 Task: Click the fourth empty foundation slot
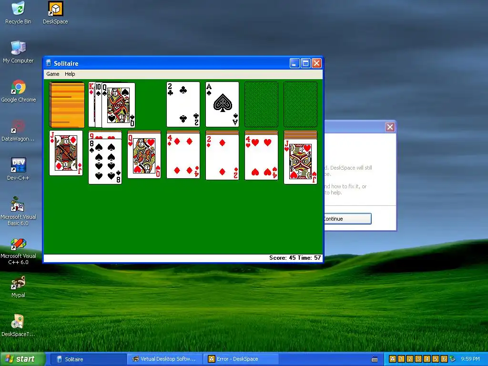pyautogui.click(x=300, y=104)
